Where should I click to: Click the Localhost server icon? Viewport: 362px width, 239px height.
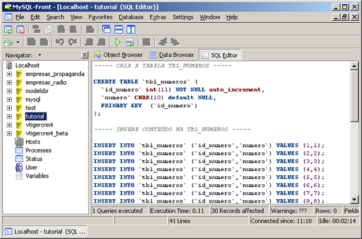click(x=9, y=66)
